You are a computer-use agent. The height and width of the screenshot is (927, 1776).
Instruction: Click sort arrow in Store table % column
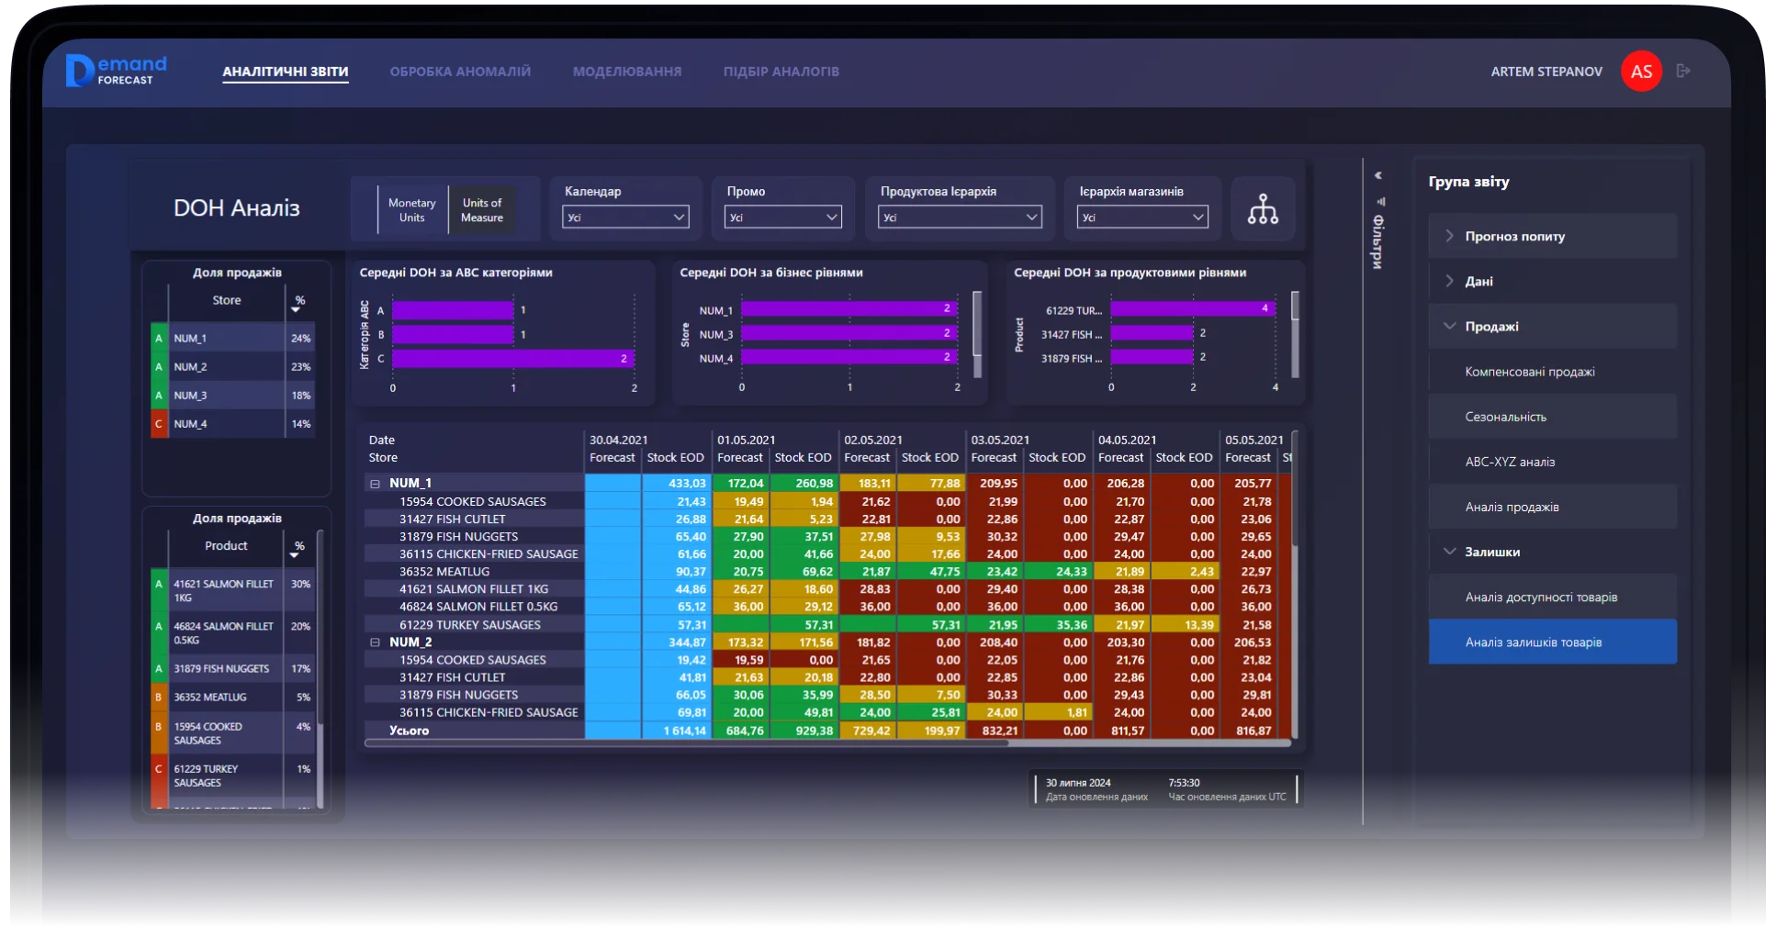tap(296, 310)
